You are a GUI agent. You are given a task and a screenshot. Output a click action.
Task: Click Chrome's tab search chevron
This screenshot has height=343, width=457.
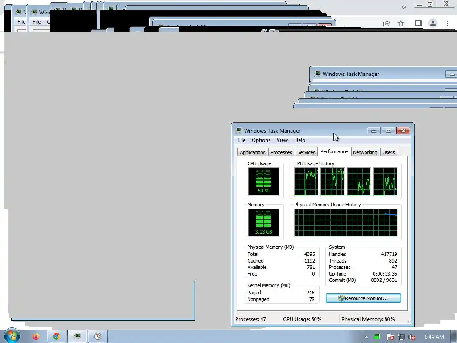403,7
